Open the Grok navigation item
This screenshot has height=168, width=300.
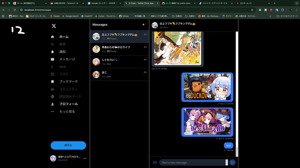[x=58, y=67]
